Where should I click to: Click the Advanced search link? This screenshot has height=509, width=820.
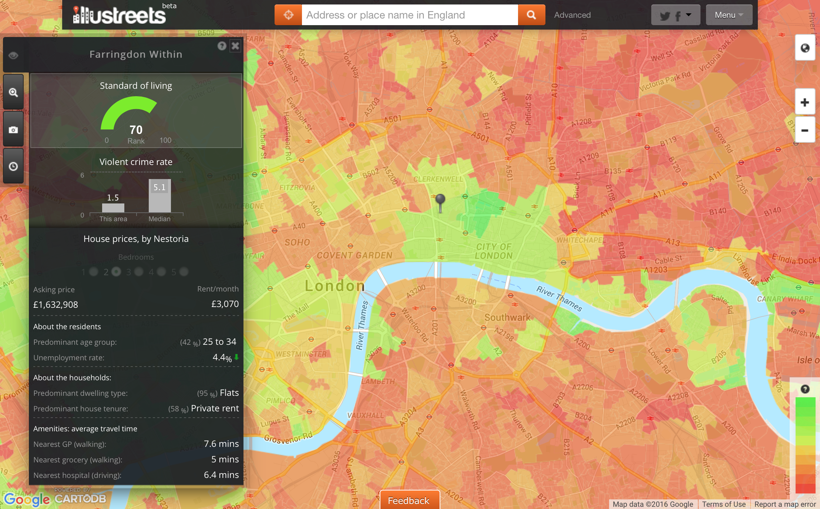[572, 15]
